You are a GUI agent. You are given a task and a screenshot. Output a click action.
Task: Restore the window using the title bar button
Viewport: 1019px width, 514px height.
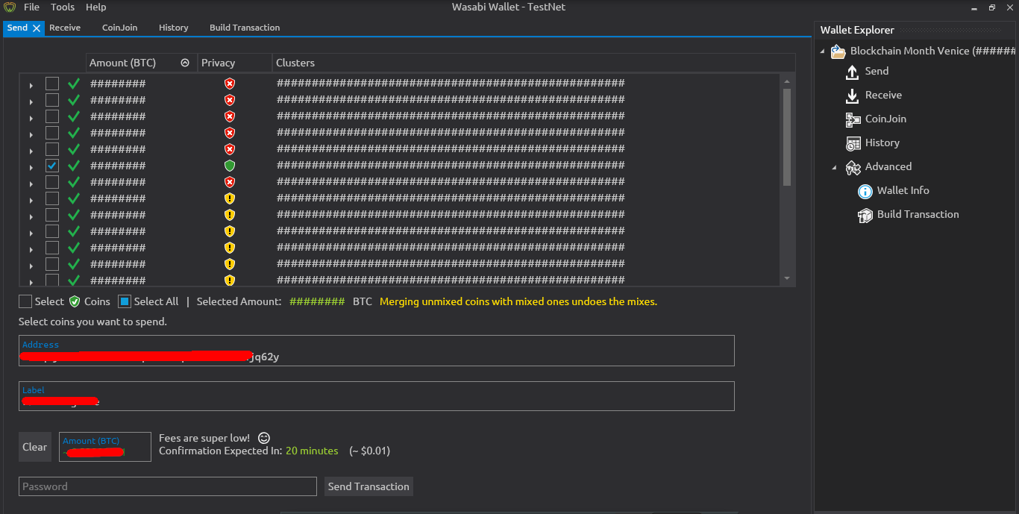click(992, 7)
